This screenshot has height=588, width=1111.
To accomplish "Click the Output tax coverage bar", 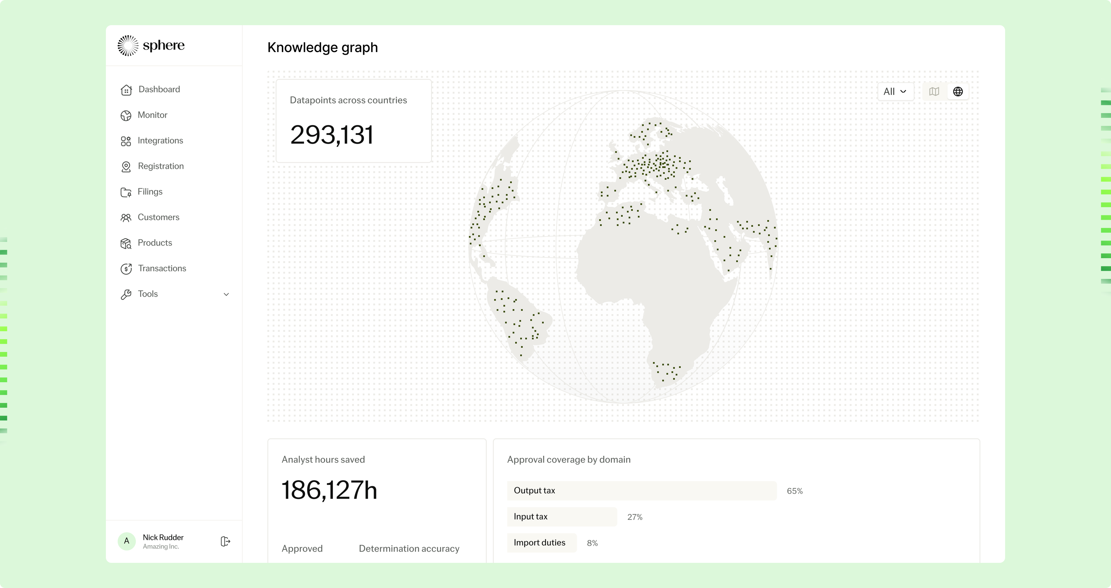I will (641, 491).
